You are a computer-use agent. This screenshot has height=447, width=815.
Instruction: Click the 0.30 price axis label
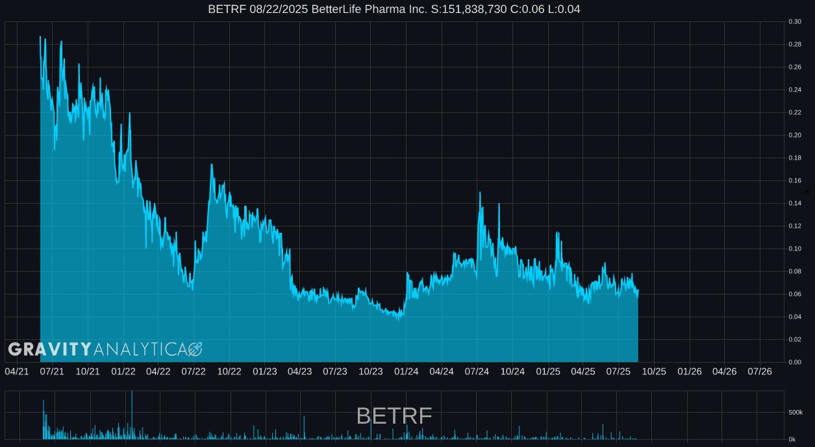795,21
